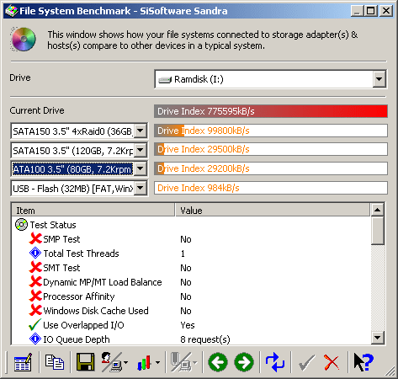Viewport: 398px width, 379px height.
Task: Click the greyed disk and computer icon
Action: tap(181, 362)
